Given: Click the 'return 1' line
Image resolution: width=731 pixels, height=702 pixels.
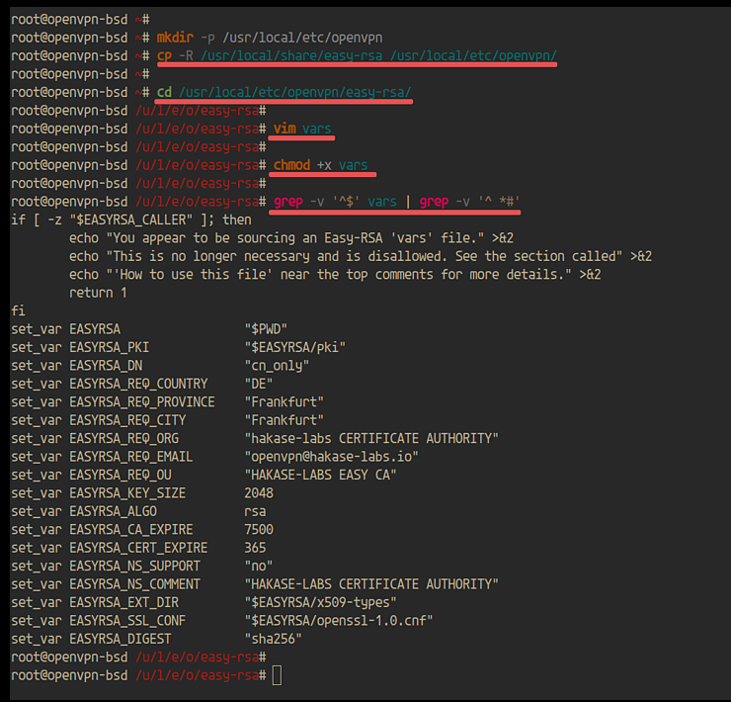Looking at the screenshot, I should coord(98,293).
